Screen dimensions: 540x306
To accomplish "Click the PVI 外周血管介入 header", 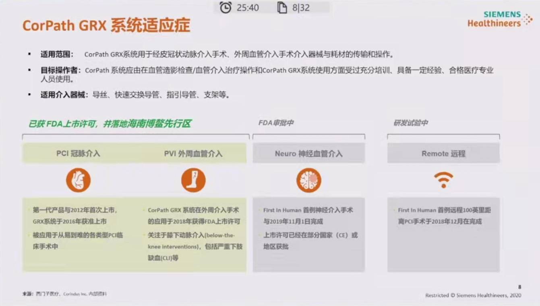I will (194, 153).
